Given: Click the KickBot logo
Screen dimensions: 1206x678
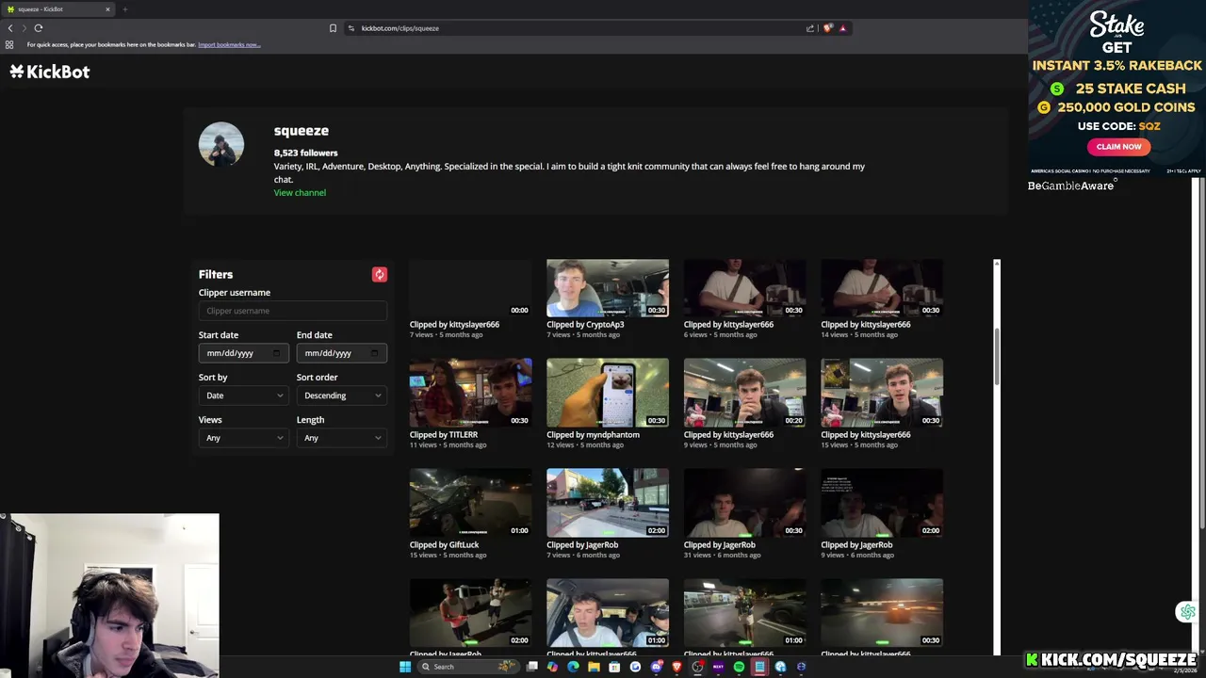Looking at the screenshot, I should click(x=50, y=72).
